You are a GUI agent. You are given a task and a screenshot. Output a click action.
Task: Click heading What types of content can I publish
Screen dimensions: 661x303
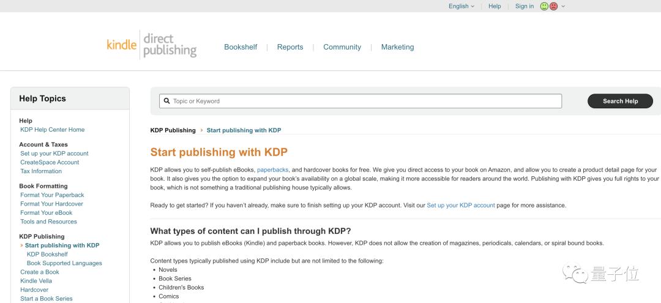250,231
